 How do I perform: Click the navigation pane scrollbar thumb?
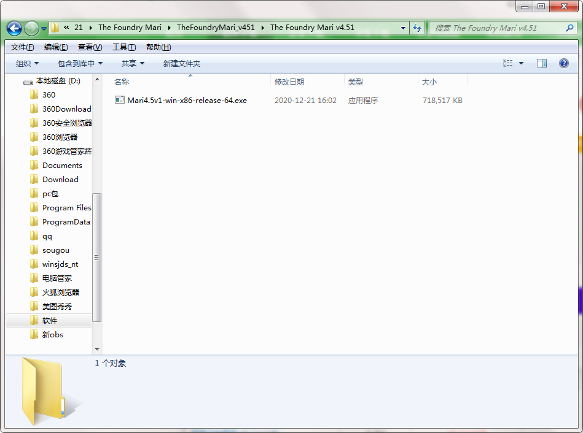tap(96, 258)
